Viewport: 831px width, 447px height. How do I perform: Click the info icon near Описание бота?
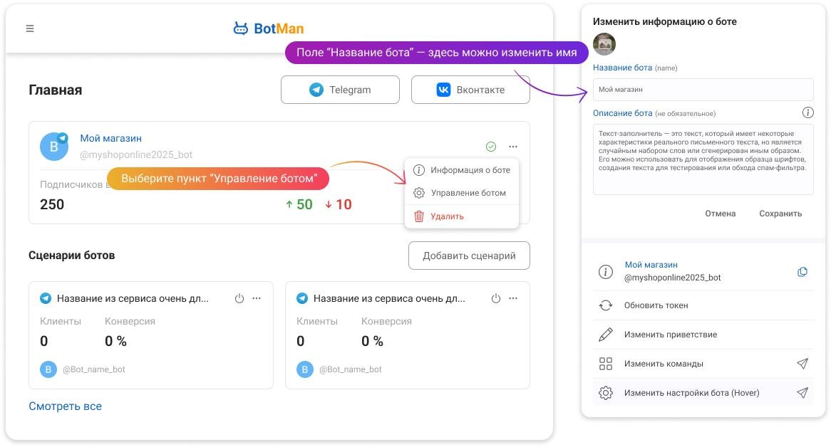click(x=807, y=112)
